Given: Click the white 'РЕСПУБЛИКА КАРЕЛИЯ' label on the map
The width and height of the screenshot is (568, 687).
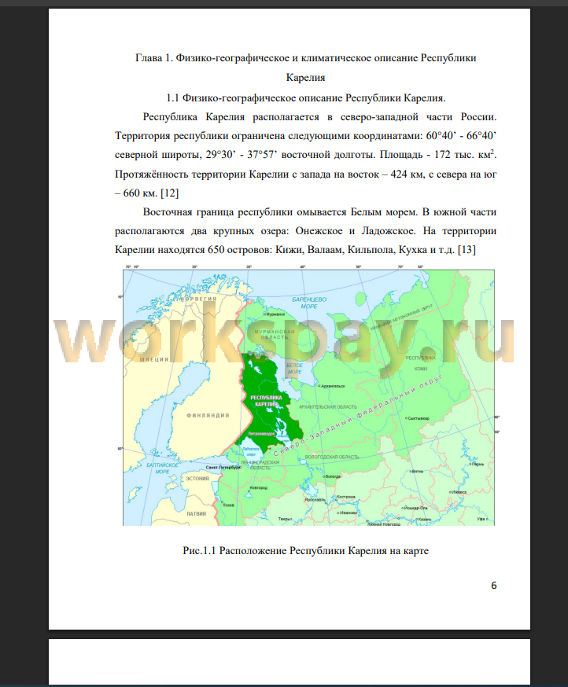Looking at the screenshot, I should (x=266, y=401).
